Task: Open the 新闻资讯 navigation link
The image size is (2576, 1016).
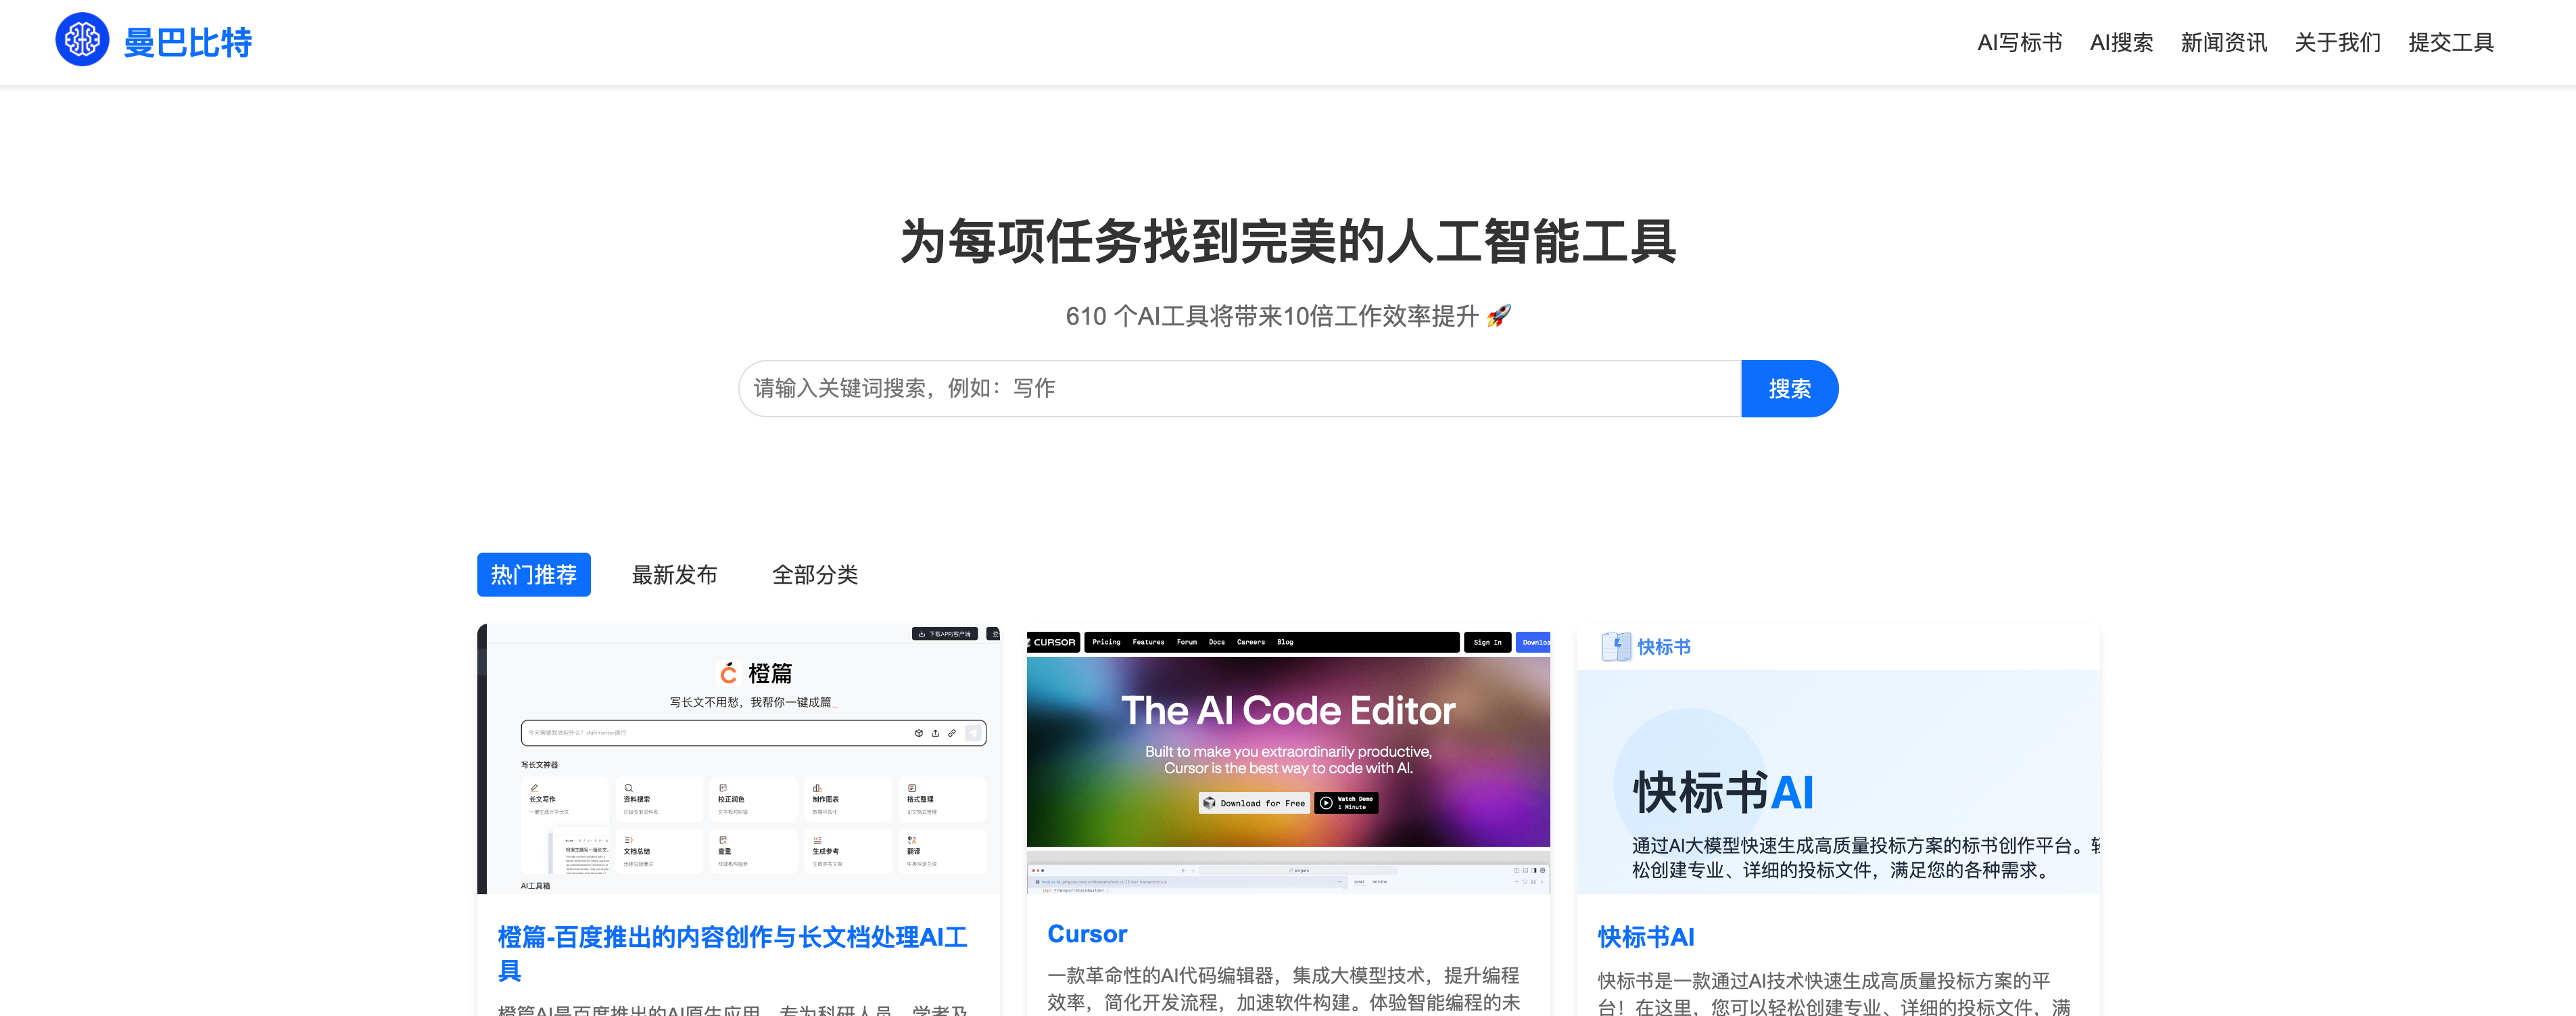Action: tap(2223, 42)
